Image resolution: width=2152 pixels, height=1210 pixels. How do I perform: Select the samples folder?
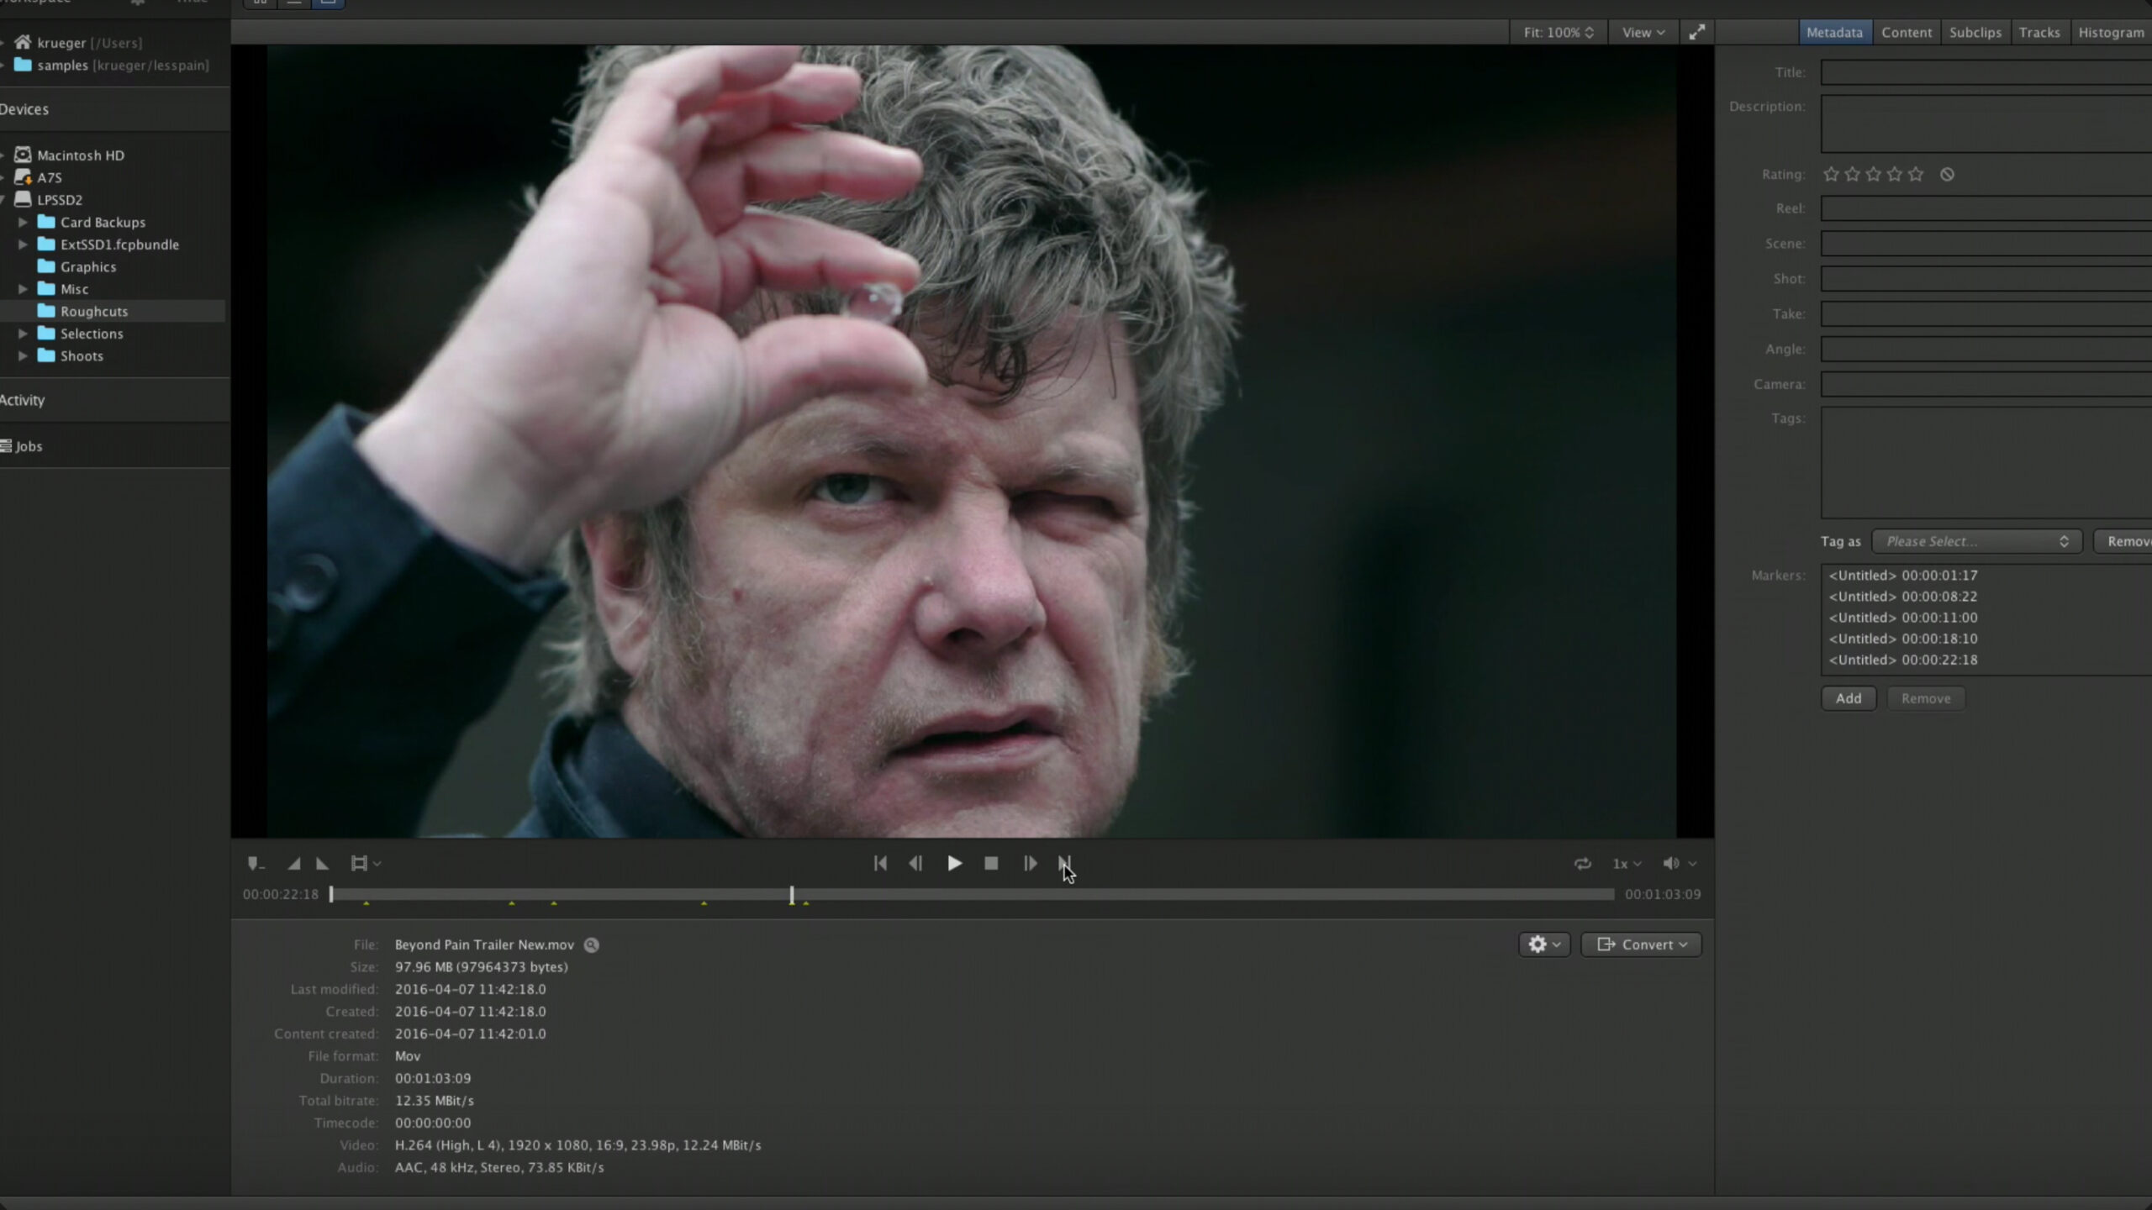click(x=62, y=65)
